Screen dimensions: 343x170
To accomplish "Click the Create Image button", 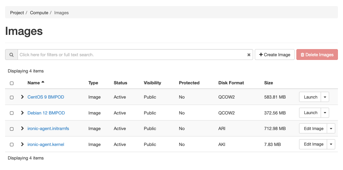I will (x=274, y=55).
